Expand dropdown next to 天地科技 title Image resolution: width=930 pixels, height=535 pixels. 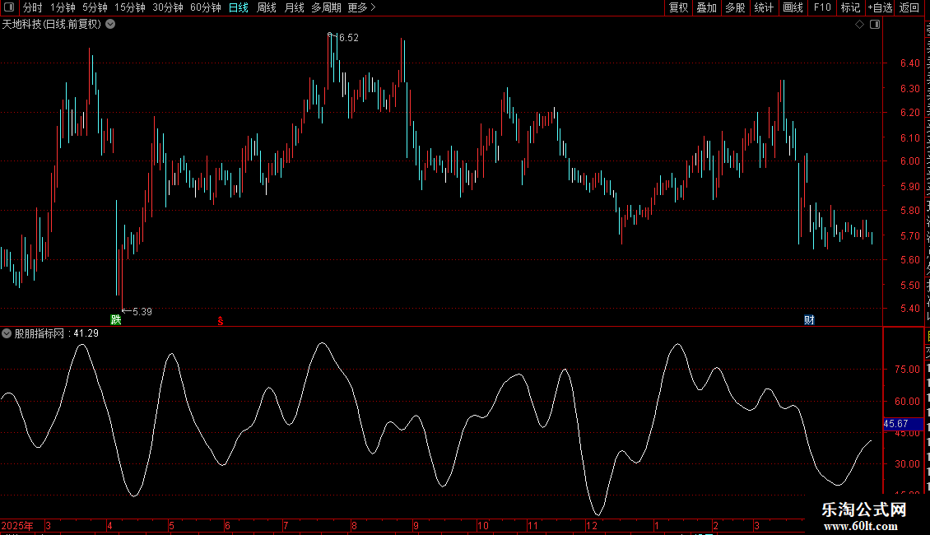coord(110,25)
